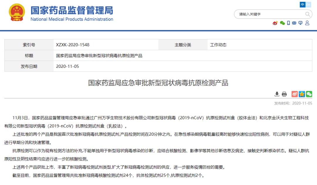Screen dimensions: 317x185
Task: Click National Medical Products Administration text
Action: pos(72,19)
